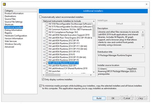The width and height of the screenshot is (152, 104).
Task: Close the installer properties dialog
Action: tap(147, 4)
